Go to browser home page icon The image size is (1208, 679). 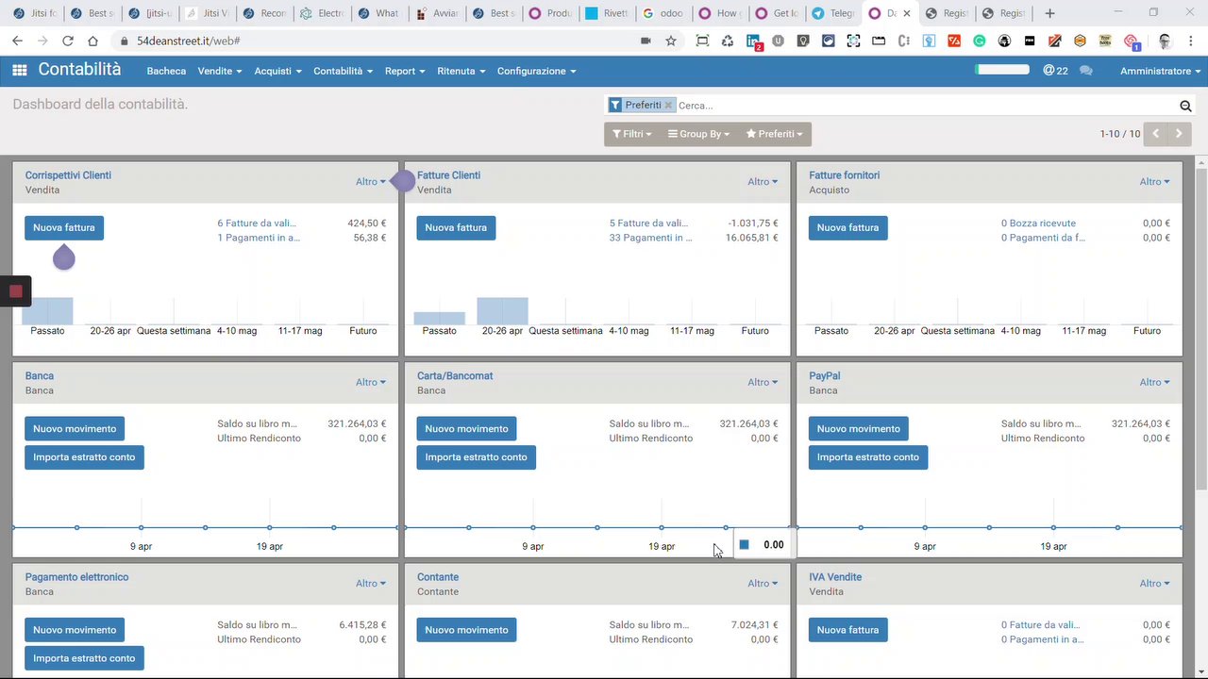pos(92,41)
